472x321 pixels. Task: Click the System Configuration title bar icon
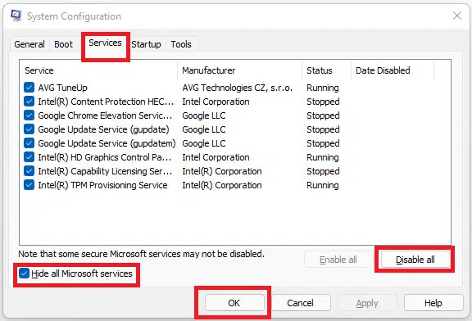[16, 16]
